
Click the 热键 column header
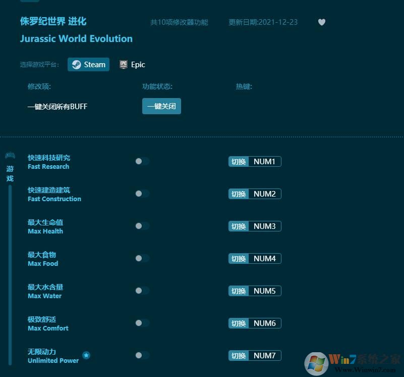pos(244,86)
